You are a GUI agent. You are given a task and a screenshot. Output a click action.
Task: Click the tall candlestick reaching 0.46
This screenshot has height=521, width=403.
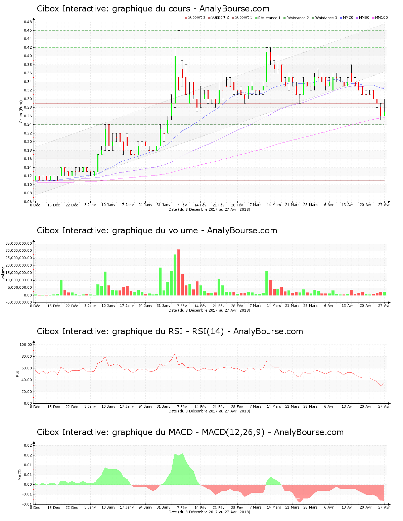click(179, 61)
